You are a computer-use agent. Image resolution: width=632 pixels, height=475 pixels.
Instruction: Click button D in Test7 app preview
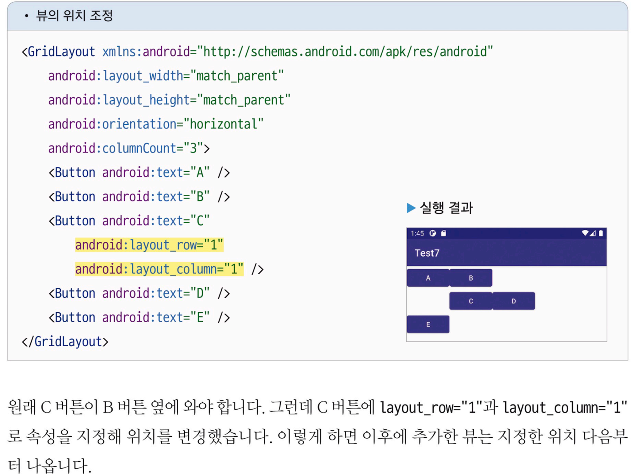tap(513, 301)
